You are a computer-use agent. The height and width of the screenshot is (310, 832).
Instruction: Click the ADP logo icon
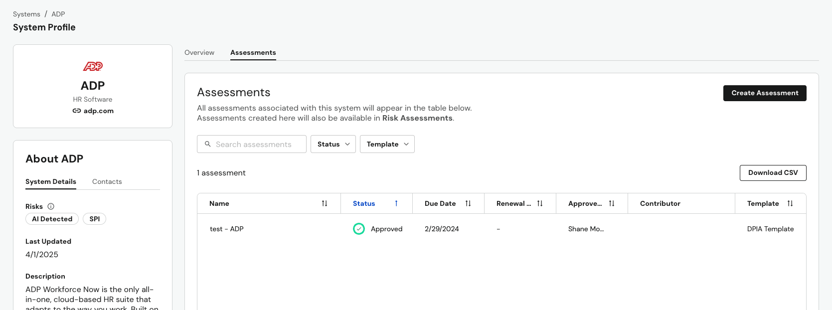tap(93, 66)
